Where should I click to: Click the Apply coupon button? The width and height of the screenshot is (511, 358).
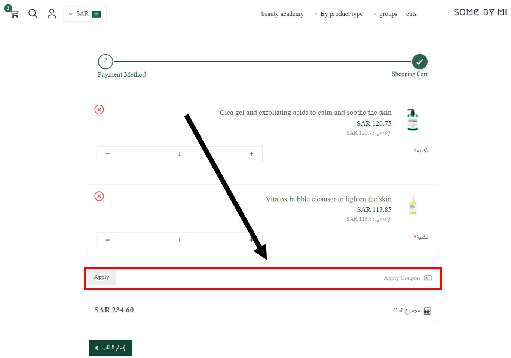point(102,278)
